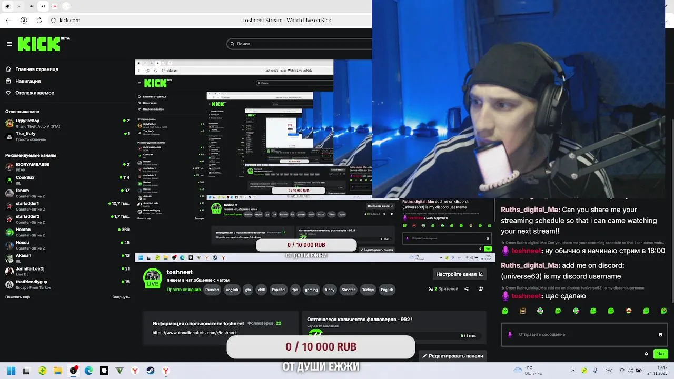Click the Yandex home button in toolbar
The height and width of the screenshot is (379, 674).
(24, 21)
